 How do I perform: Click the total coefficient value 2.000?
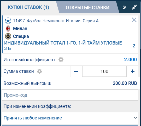(130, 59)
